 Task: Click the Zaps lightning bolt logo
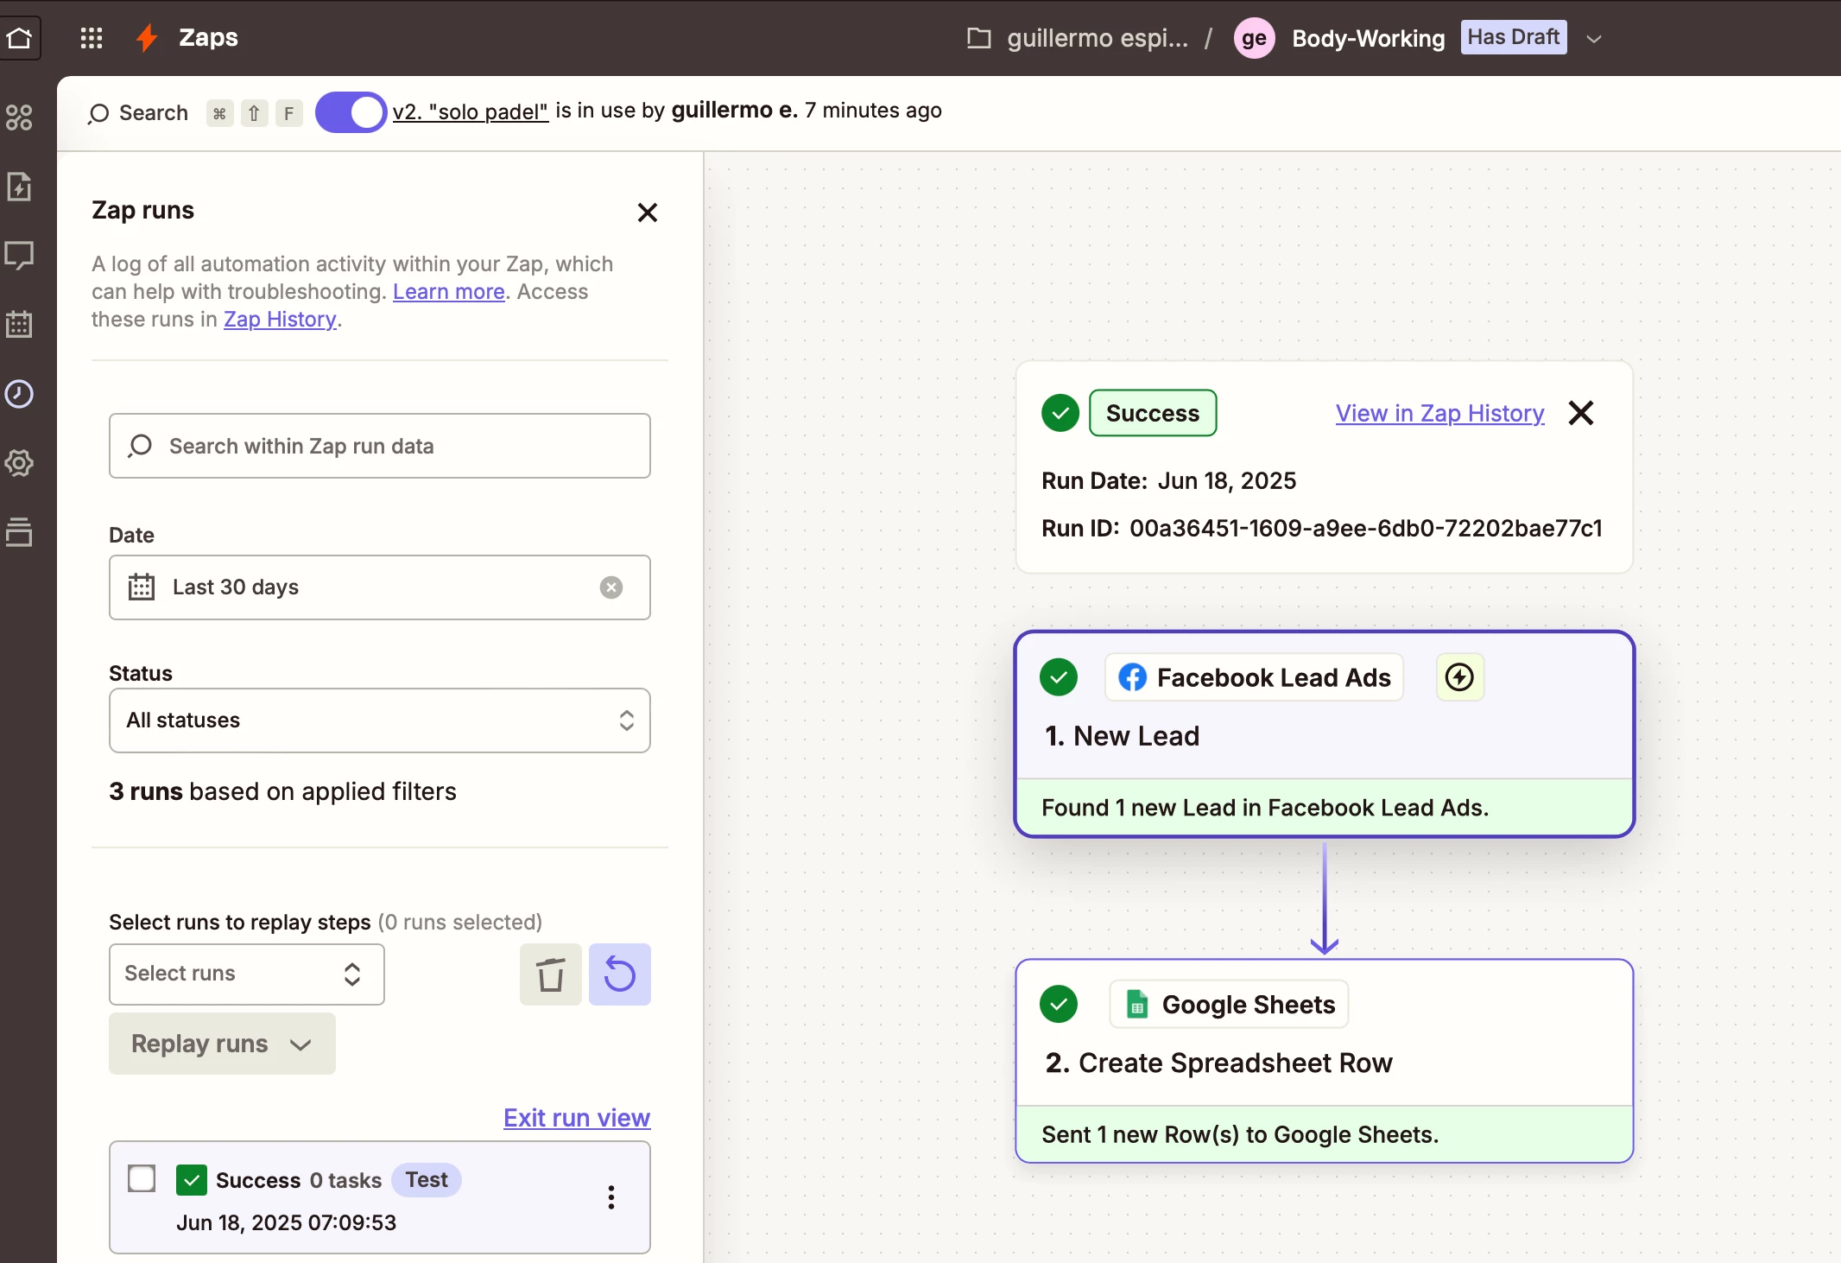point(147,38)
